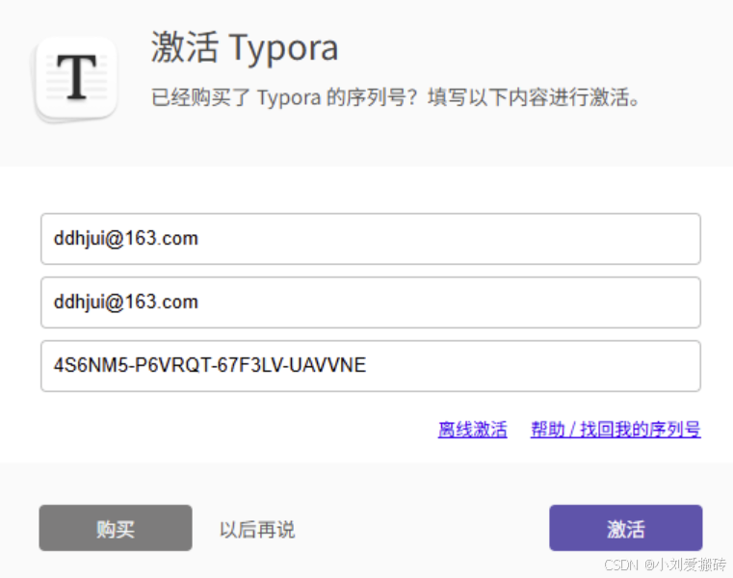Click the 激活 Typora heading text

pyautogui.click(x=245, y=47)
